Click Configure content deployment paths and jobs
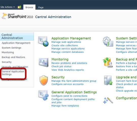This screenshot has width=137, height=121. coord(73,101)
